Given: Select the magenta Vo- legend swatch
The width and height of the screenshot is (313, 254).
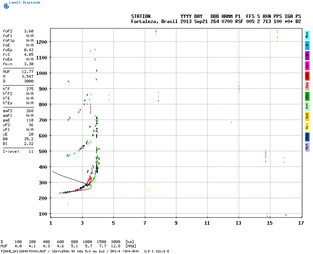Looking at the screenshot, I should coord(307,66).
